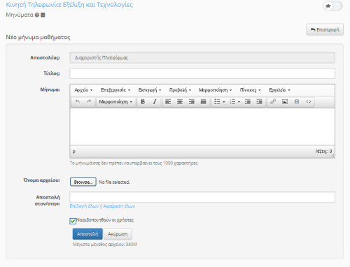Justify the text
The image size is (350, 267).
pos(204,102)
